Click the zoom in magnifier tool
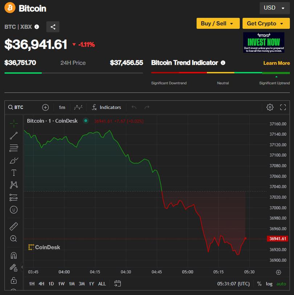The width and height of the screenshot is (294, 295). (14, 238)
